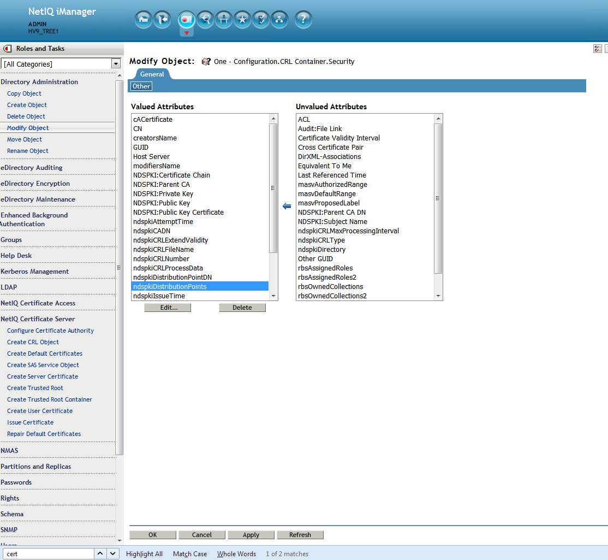Select Certificate Validity Interval in Unvalued Attributes
The image size is (608, 560).
pos(365,138)
